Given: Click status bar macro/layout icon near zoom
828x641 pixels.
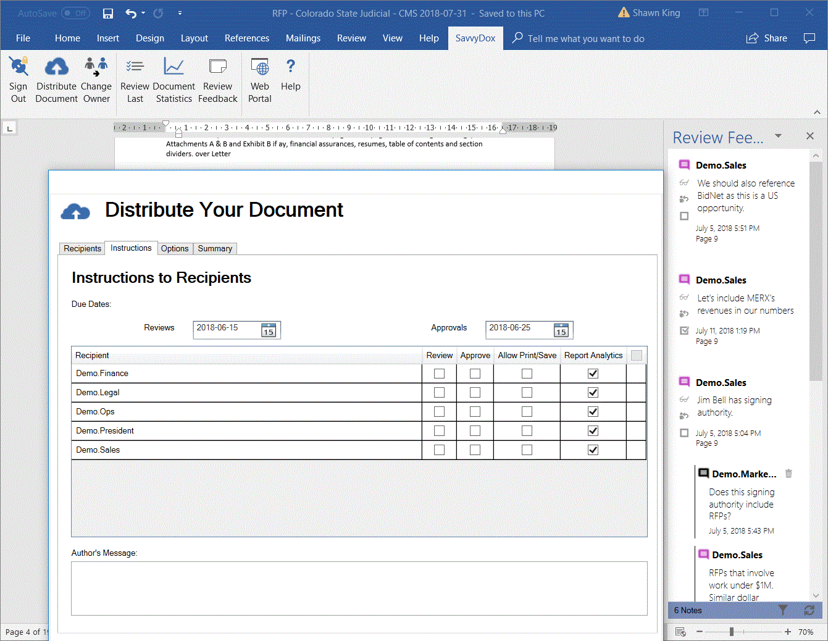Looking at the screenshot, I should tap(680, 632).
